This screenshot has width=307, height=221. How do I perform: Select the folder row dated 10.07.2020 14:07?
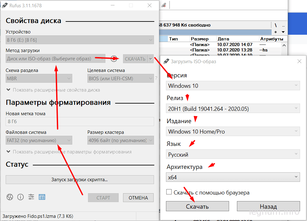pyautogui.click(x=220, y=45)
